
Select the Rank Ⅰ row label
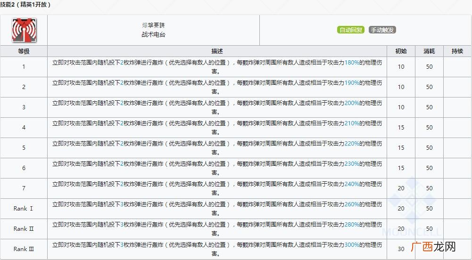click(x=24, y=209)
